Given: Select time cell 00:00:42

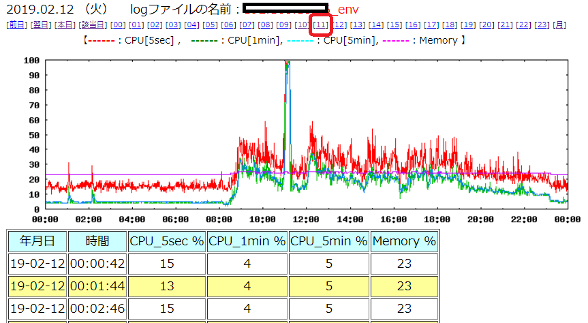Looking at the screenshot, I should pyautogui.click(x=97, y=264).
